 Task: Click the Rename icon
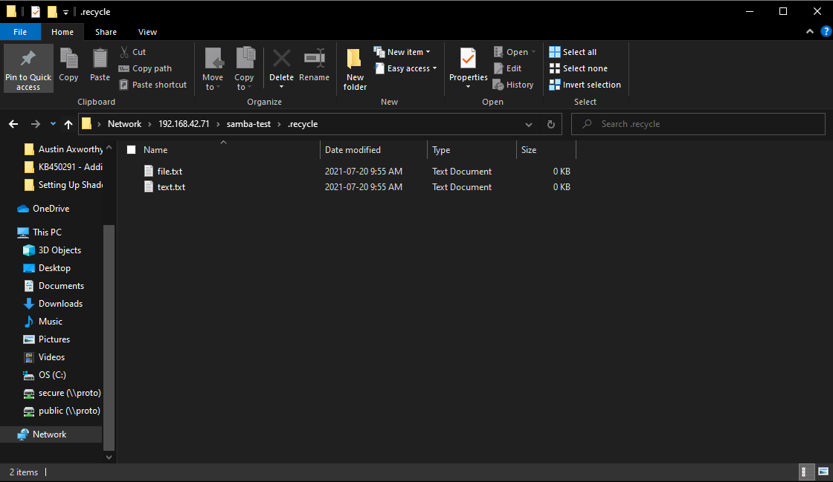pyautogui.click(x=315, y=59)
